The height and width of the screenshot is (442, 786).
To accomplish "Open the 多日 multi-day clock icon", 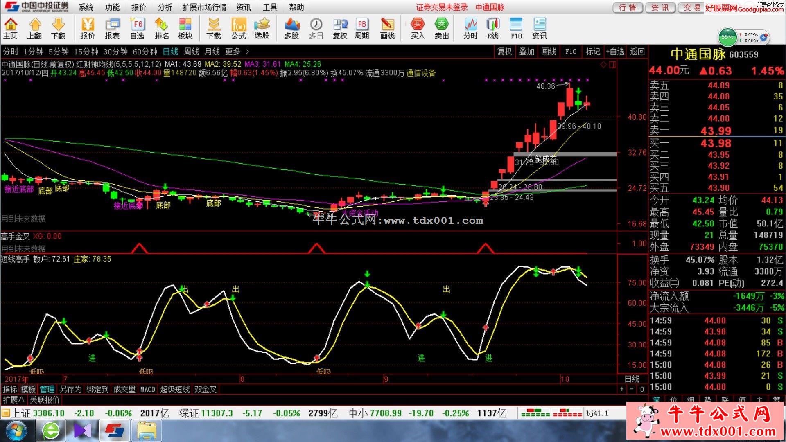I will point(316,29).
